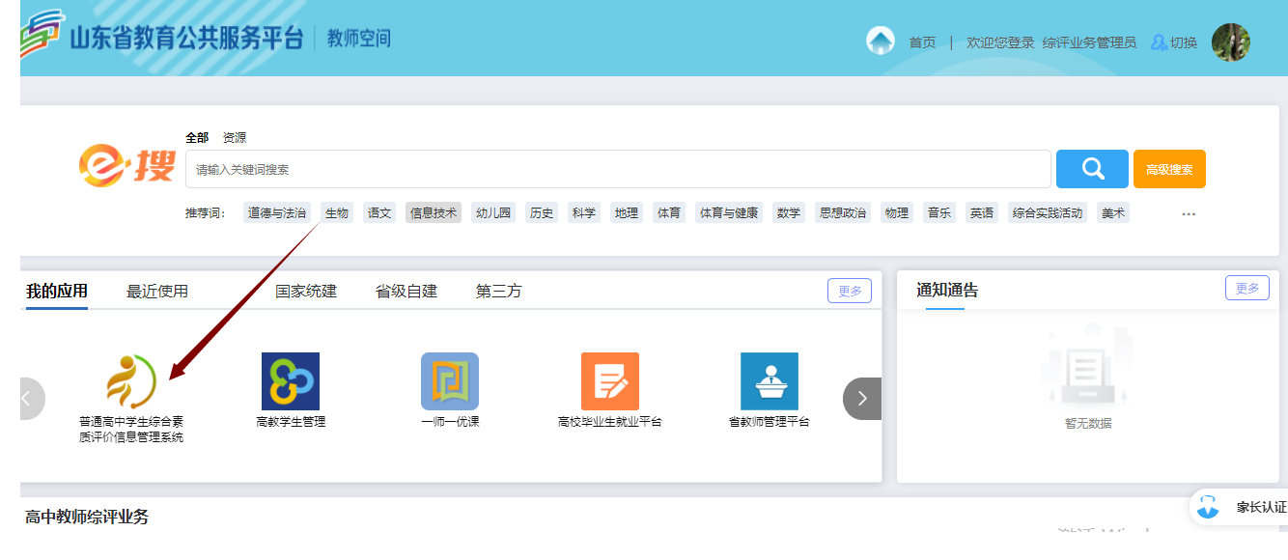The image size is (1288, 560).
Task: Show previous apps with left arrow
Action: pos(29,398)
